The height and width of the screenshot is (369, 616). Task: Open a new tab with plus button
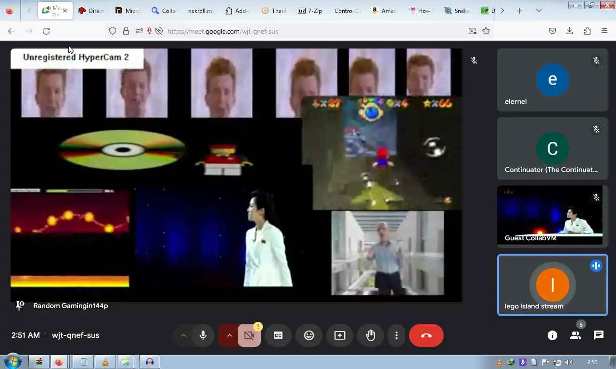point(519,11)
